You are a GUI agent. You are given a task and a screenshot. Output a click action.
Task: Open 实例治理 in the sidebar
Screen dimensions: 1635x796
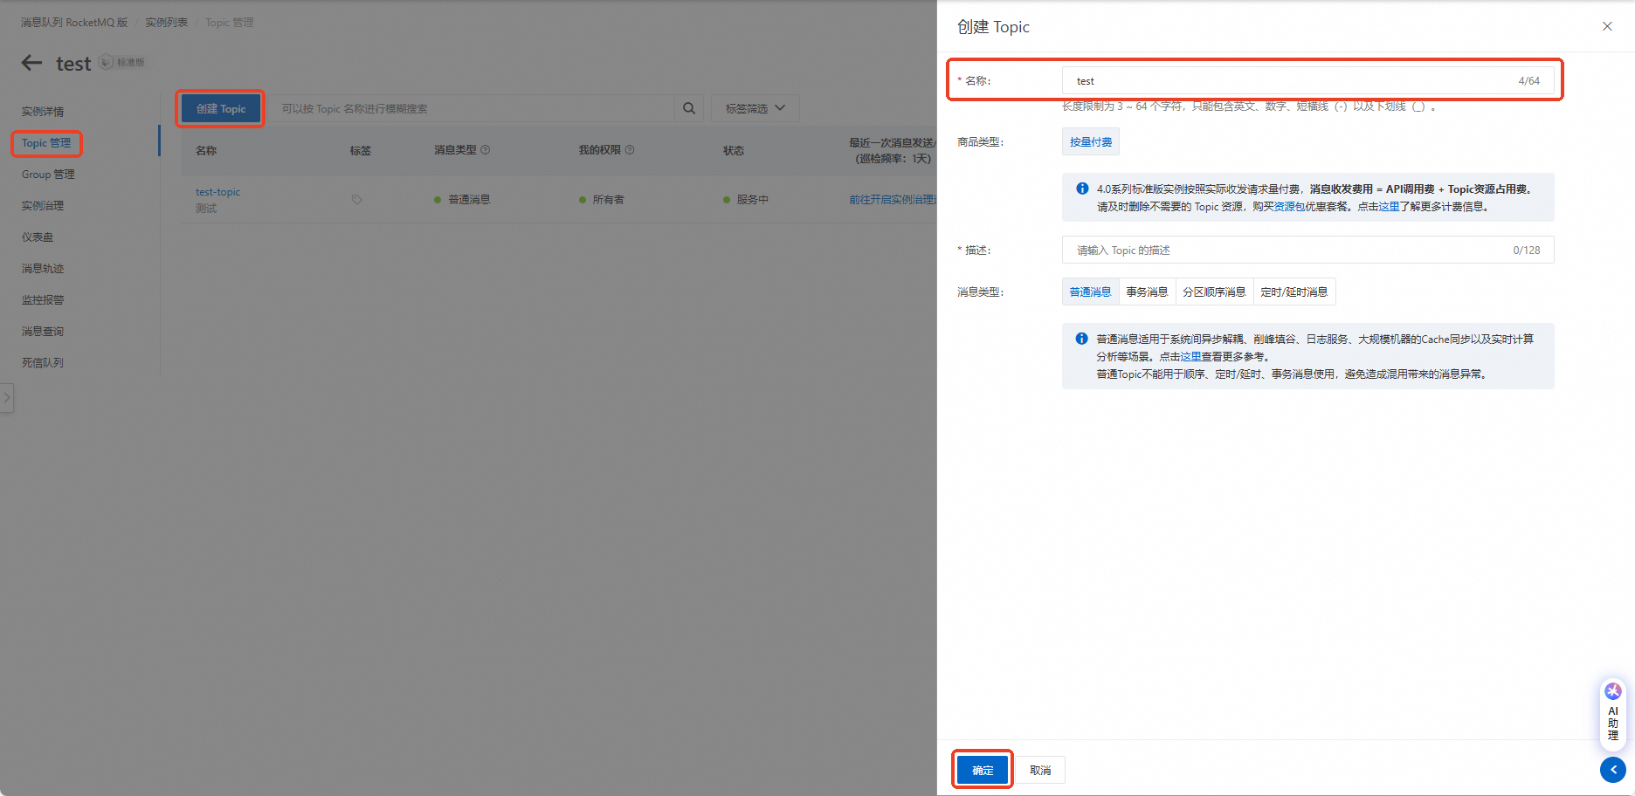(43, 206)
